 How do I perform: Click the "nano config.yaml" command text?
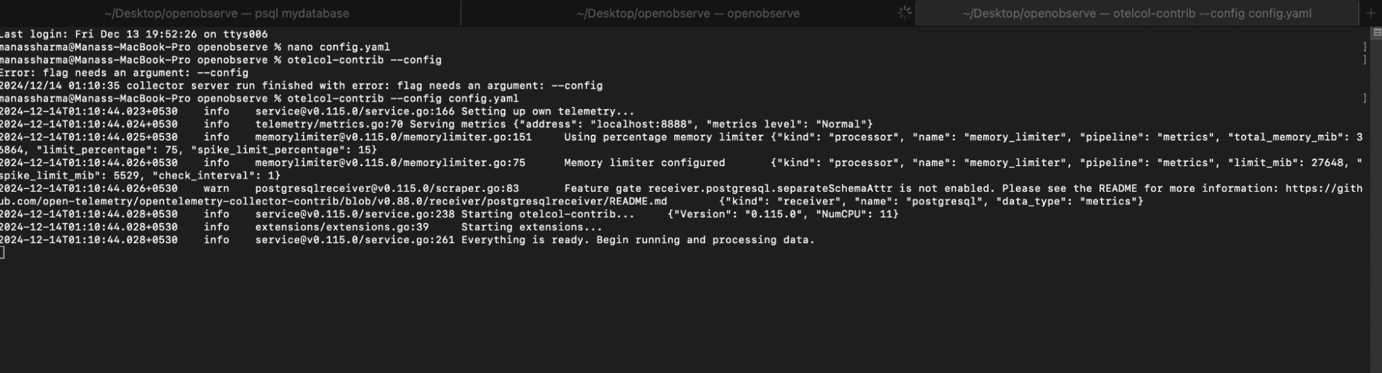tap(338, 47)
